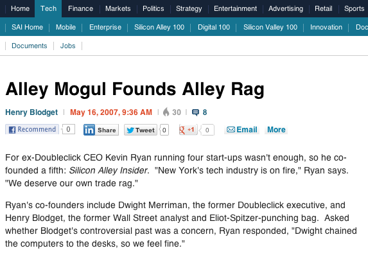This screenshot has height=264, width=368.
Task: Open the Tech section tab
Action: (x=48, y=9)
